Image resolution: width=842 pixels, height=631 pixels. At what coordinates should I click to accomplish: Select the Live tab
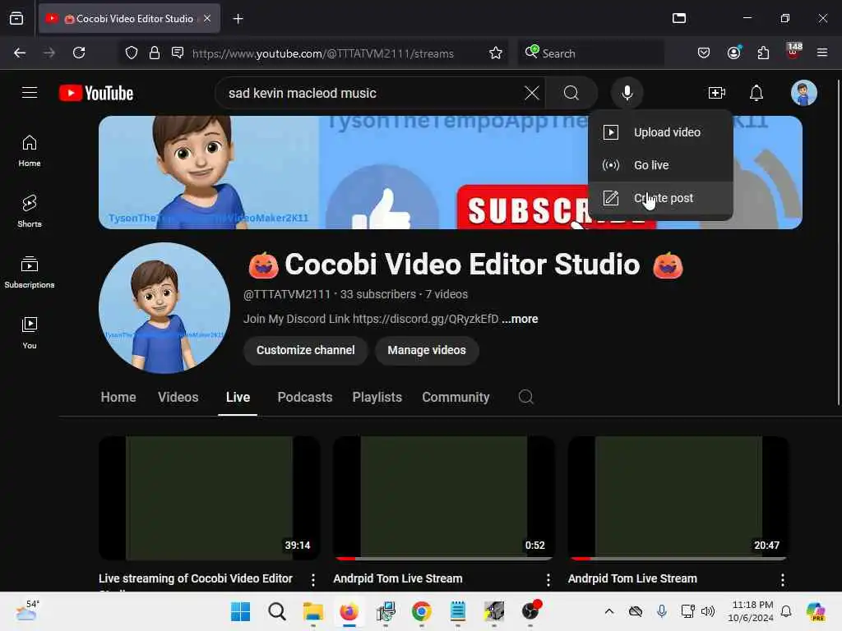[238, 397]
